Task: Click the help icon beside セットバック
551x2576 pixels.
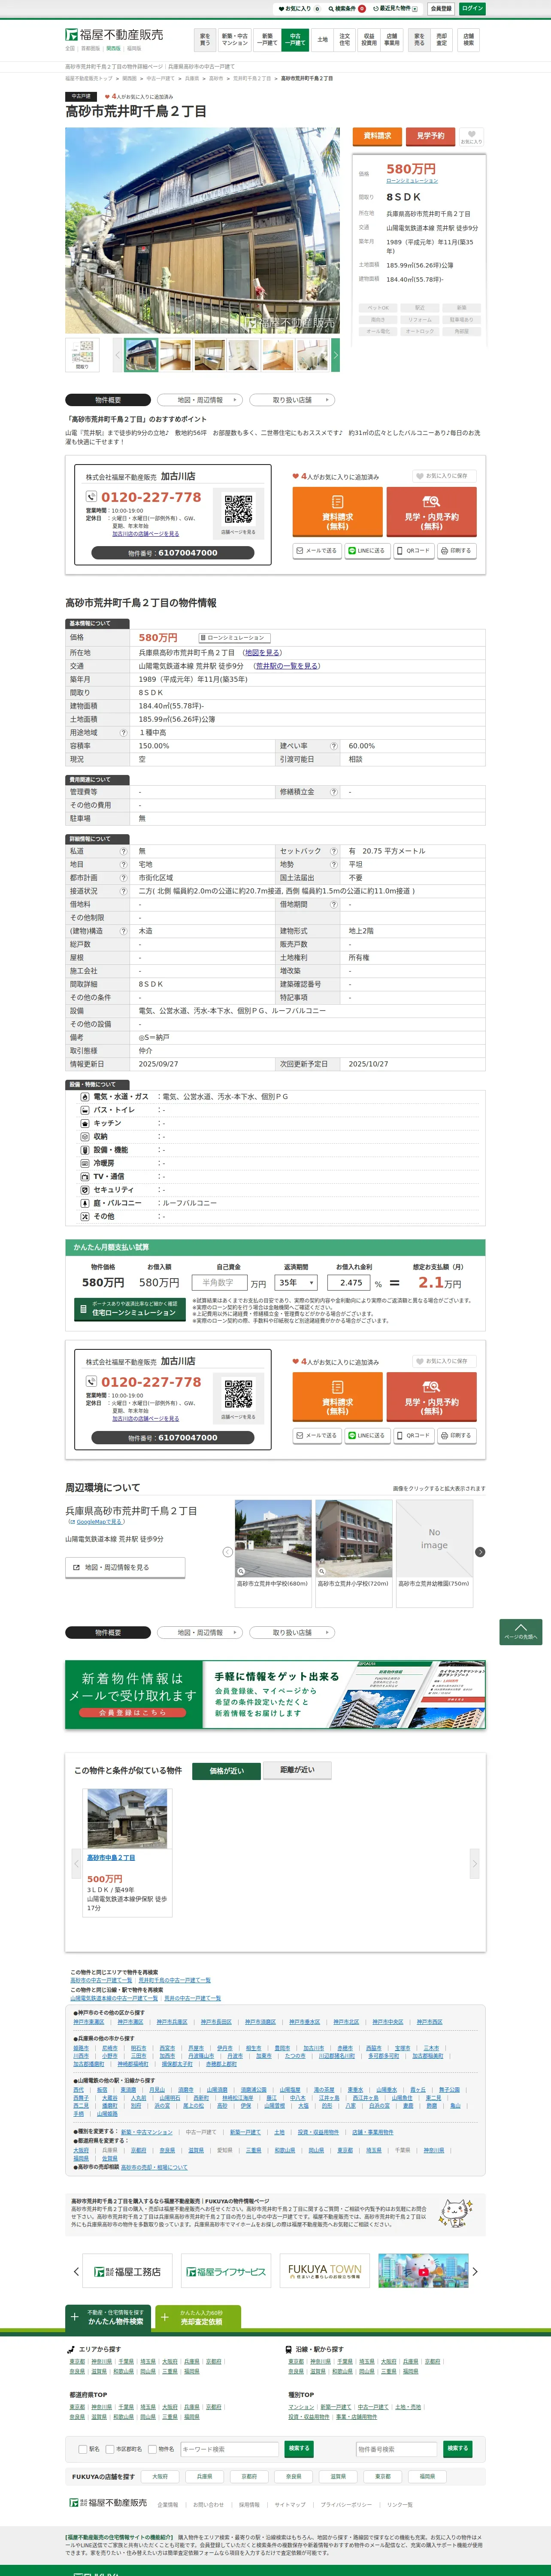Action: pyautogui.click(x=333, y=851)
